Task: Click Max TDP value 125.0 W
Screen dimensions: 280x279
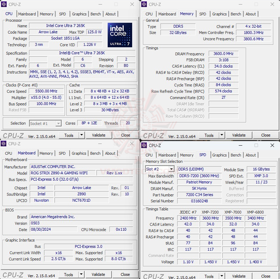Action: [94, 32]
